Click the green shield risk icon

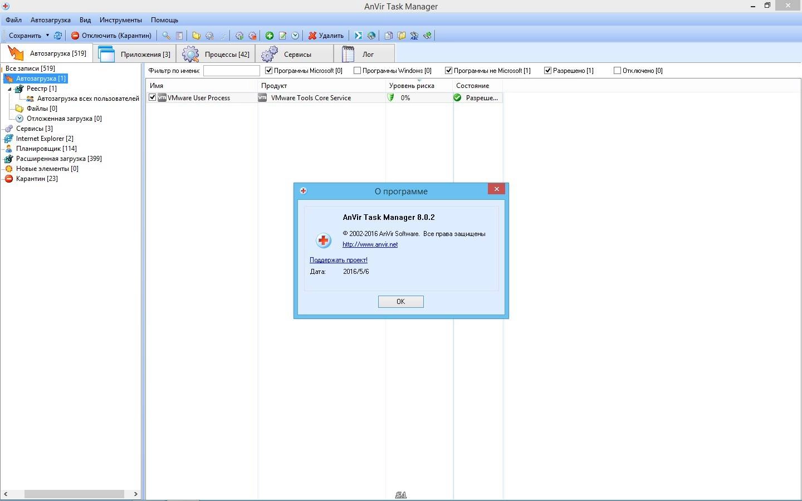[x=391, y=97]
